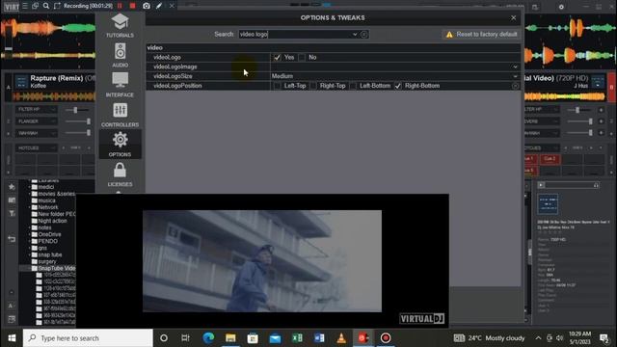Expand the Network folder in browser

30,207
